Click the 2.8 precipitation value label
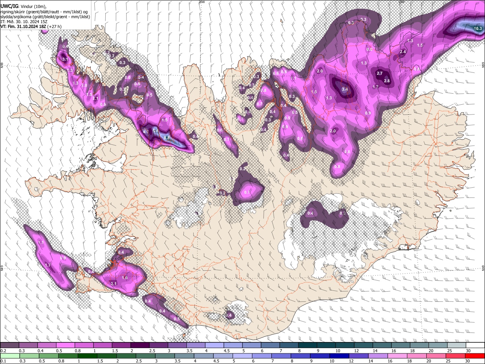Screen dimensions: 485x364 (x=387, y=81)
